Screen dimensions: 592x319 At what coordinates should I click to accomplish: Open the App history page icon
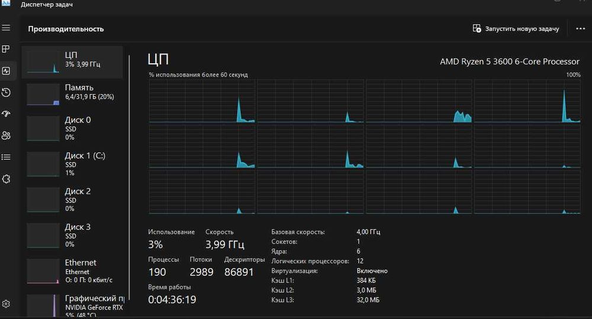tap(6, 92)
